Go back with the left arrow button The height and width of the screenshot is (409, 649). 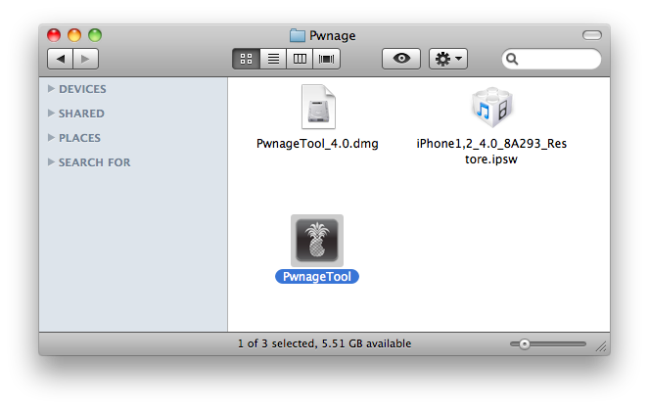61,59
